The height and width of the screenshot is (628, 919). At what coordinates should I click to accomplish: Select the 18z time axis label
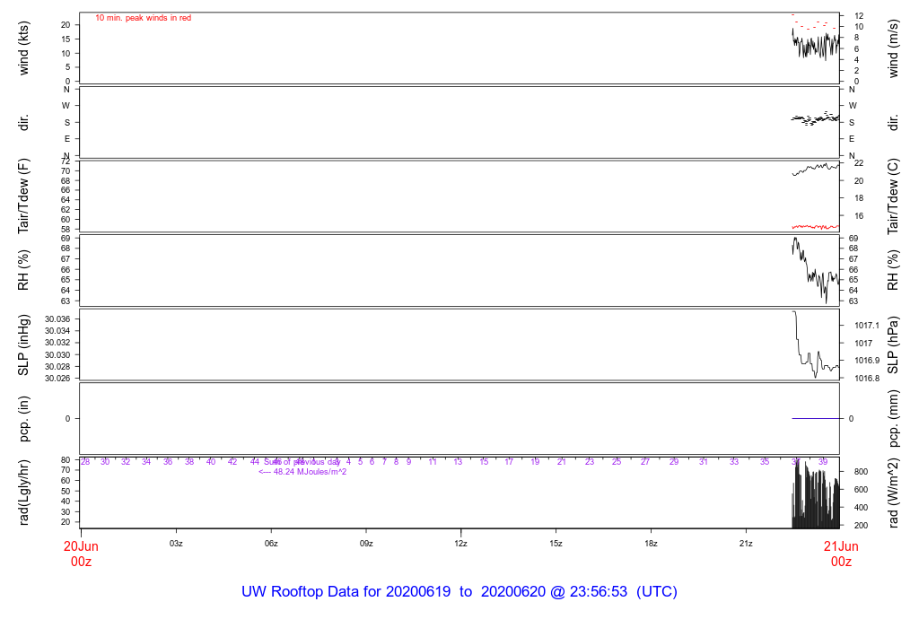coord(651,544)
